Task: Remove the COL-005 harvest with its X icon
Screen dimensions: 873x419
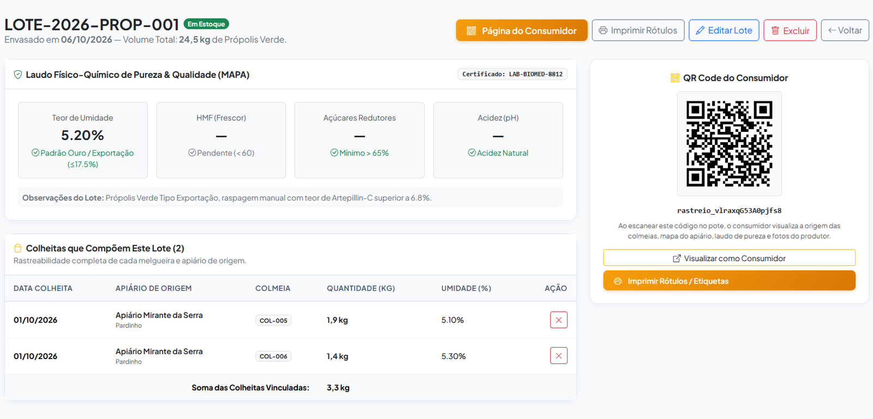Action: click(x=559, y=320)
